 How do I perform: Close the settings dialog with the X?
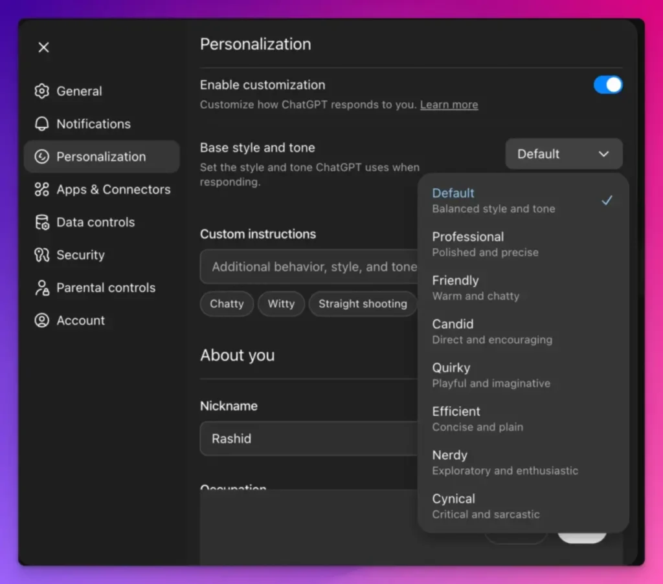point(43,47)
